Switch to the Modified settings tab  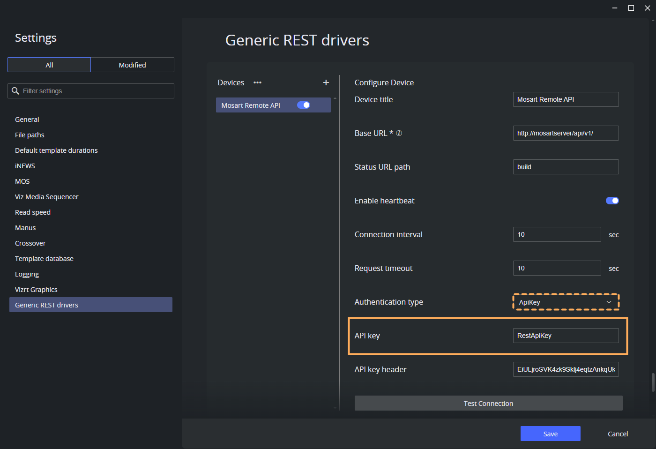click(132, 65)
